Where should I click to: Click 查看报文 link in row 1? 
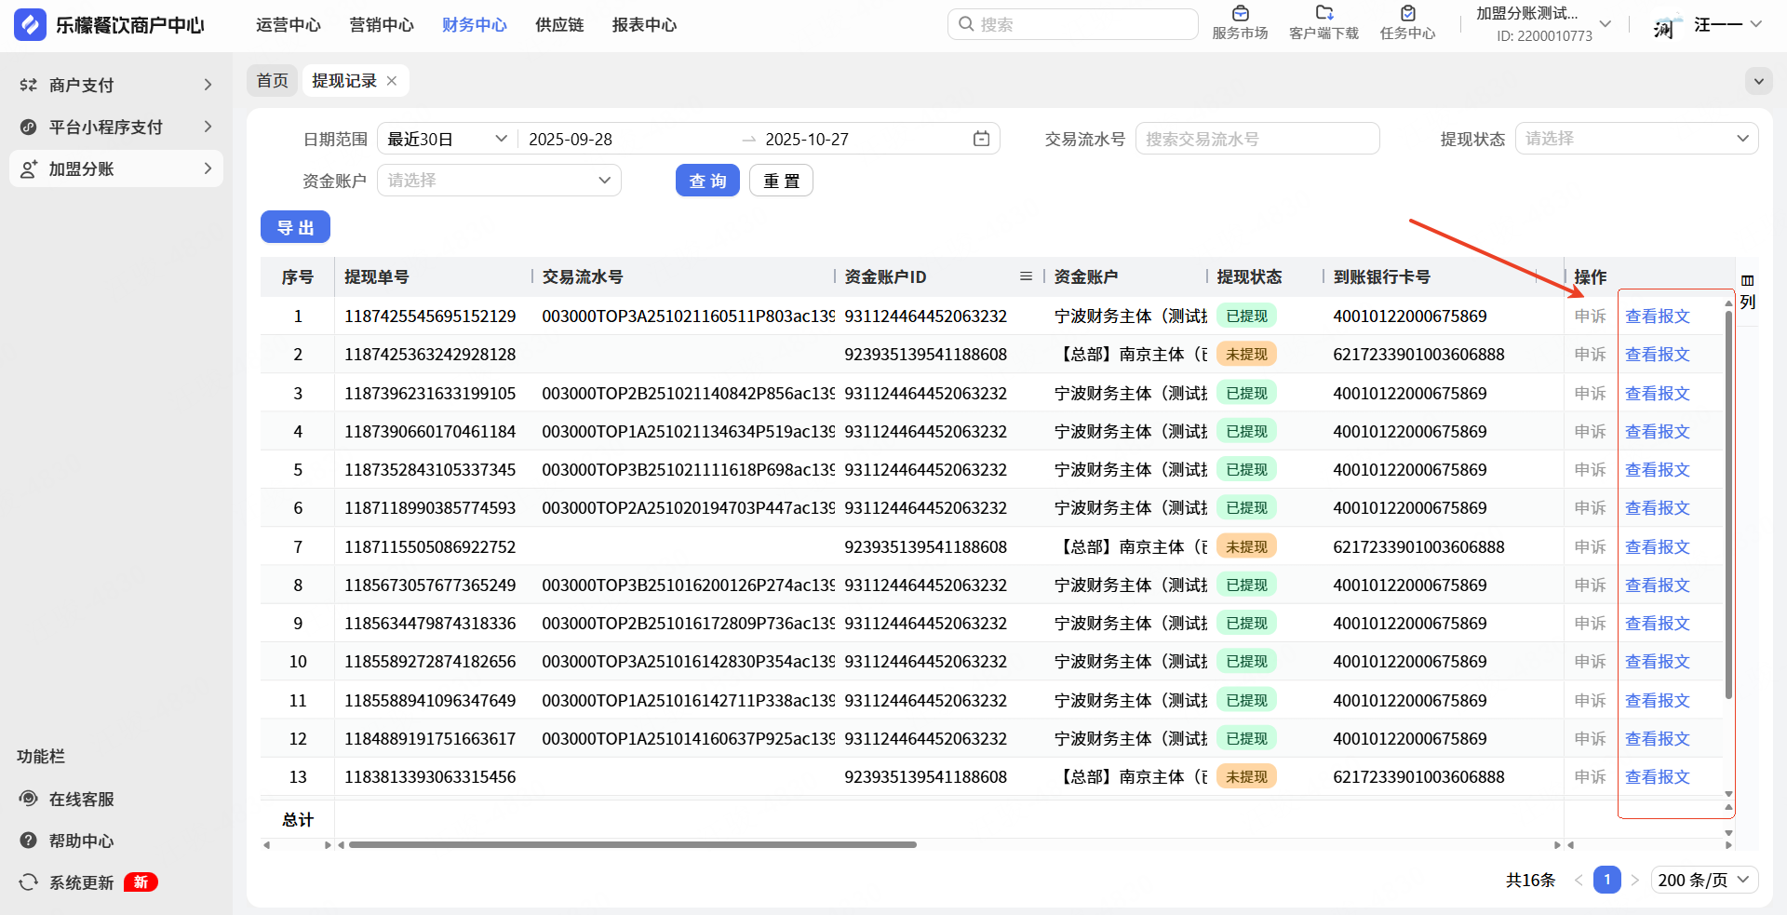click(1657, 316)
